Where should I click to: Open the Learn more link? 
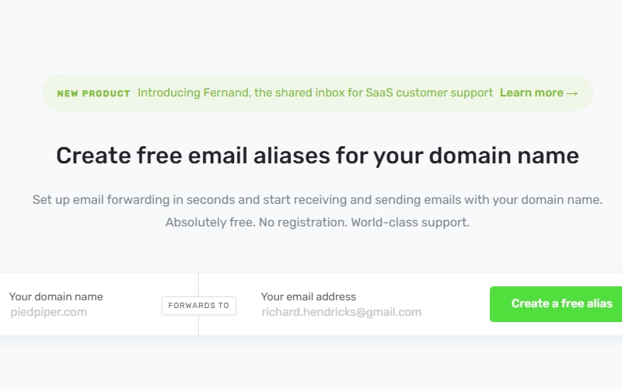click(531, 93)
